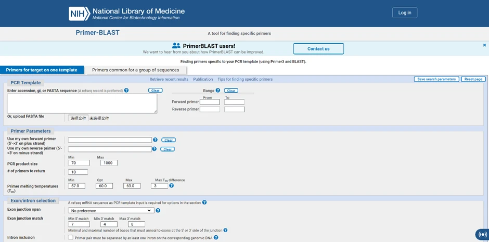Close the PrimerBLAST users banner
Viewport: 489px width, 242px height.
pos(484,45)
